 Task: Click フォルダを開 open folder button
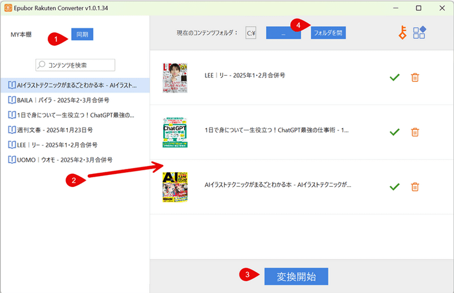pyautogui.click(x=328, y=33)
